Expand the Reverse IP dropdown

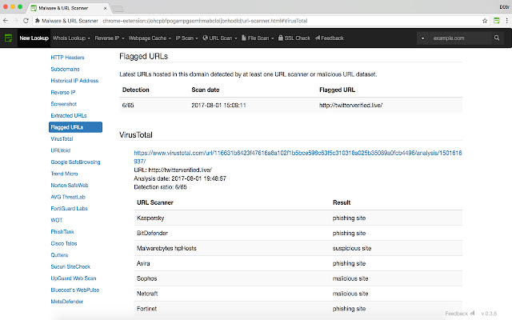point(112,38)
